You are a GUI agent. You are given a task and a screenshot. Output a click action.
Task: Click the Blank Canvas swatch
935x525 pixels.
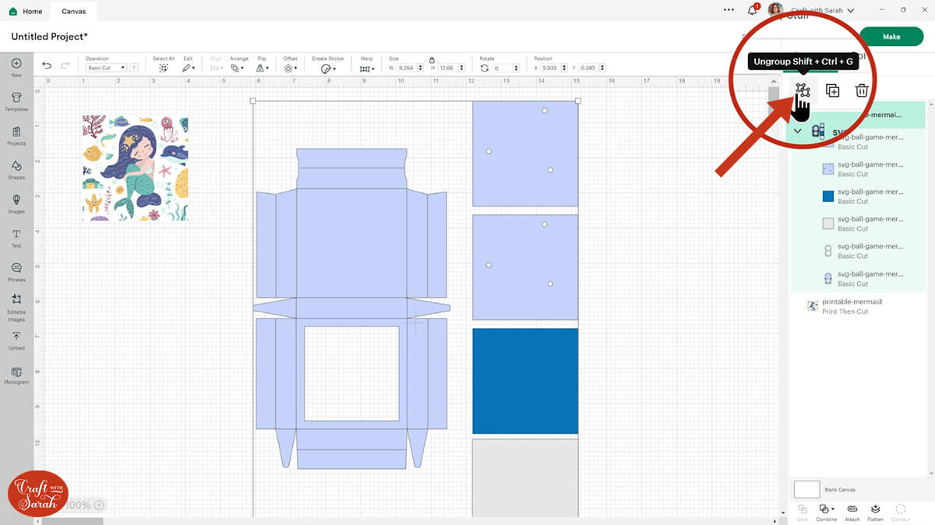pos(806,489)
